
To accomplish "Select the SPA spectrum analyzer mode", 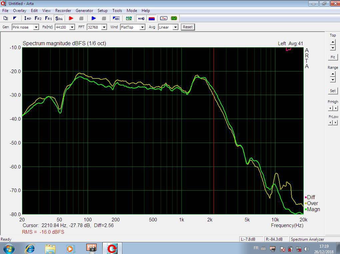I will [x=59, y=18].
